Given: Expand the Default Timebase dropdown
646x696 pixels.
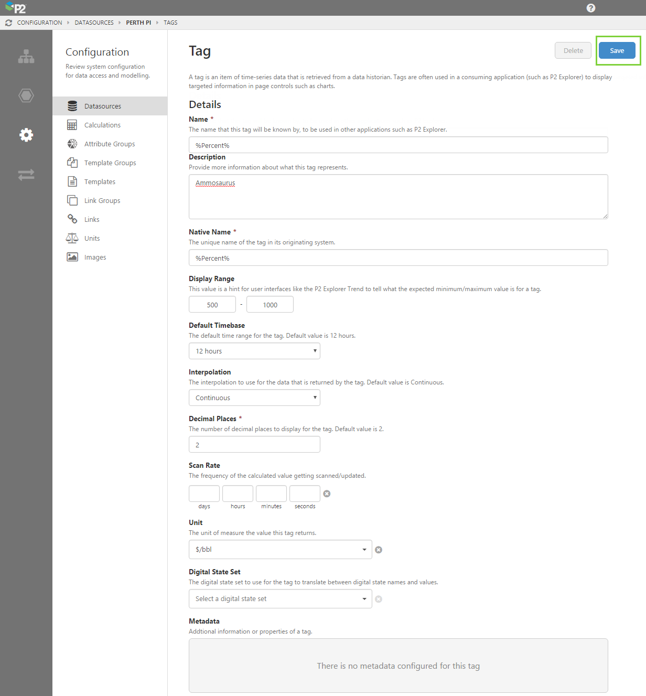Looking at the screenshot, I should point(254,351).
